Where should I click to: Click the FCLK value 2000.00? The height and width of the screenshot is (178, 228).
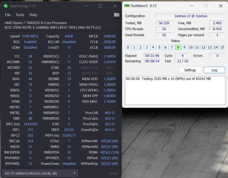point(109,42)
